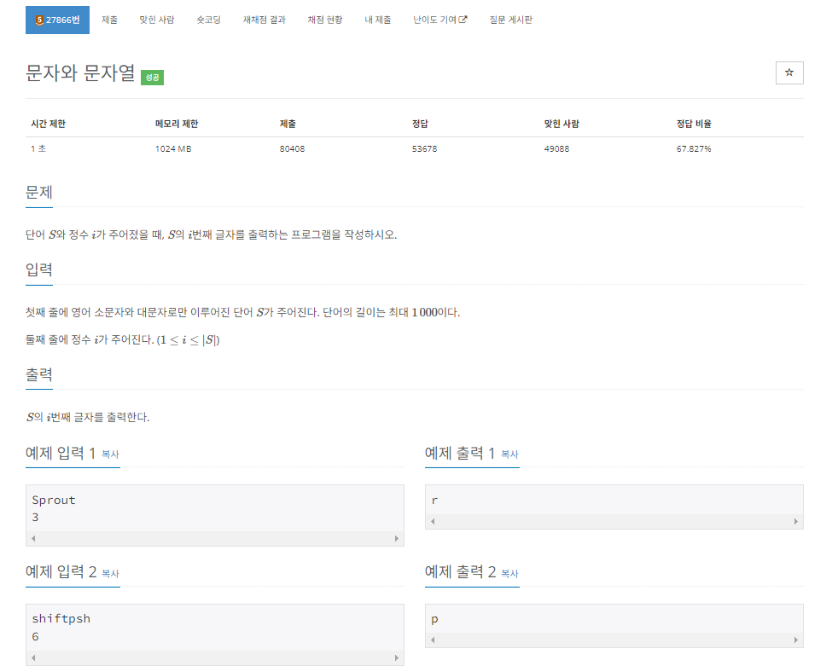Click right scroll arrow of 예제 입력 1
This screenshot has width=838, height=666.
(397, 538)
